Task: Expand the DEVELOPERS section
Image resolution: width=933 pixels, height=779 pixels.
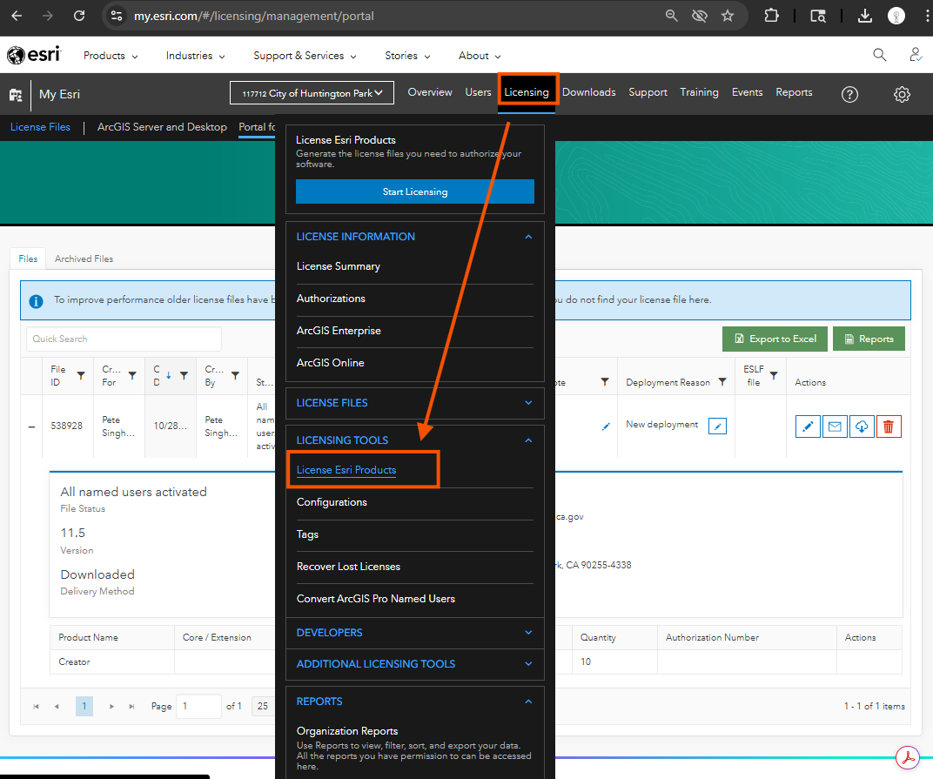Action: 527,633
